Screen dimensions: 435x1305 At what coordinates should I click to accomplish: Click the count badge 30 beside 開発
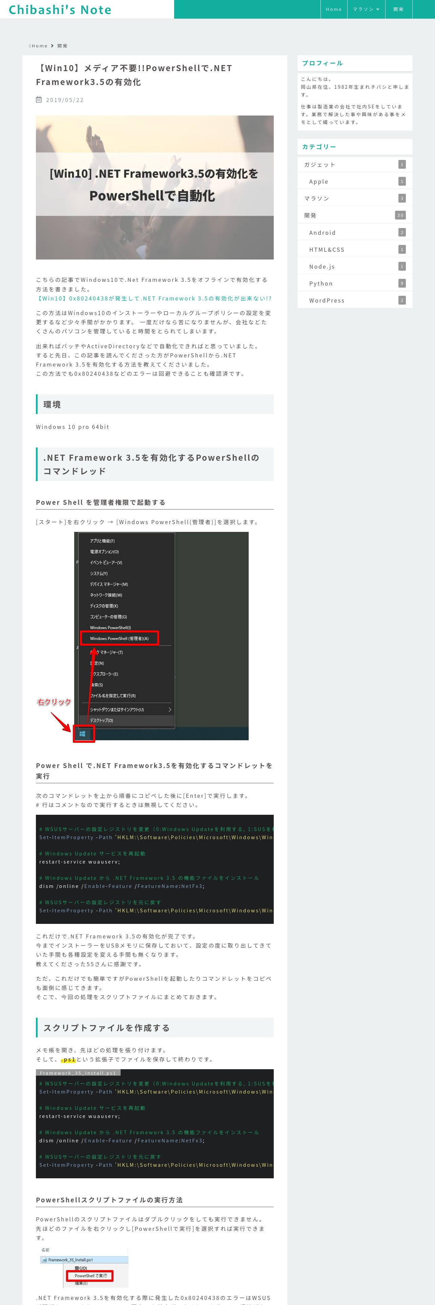click(x=400, y=215)
